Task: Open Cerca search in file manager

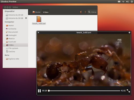Action: (92, 12)
